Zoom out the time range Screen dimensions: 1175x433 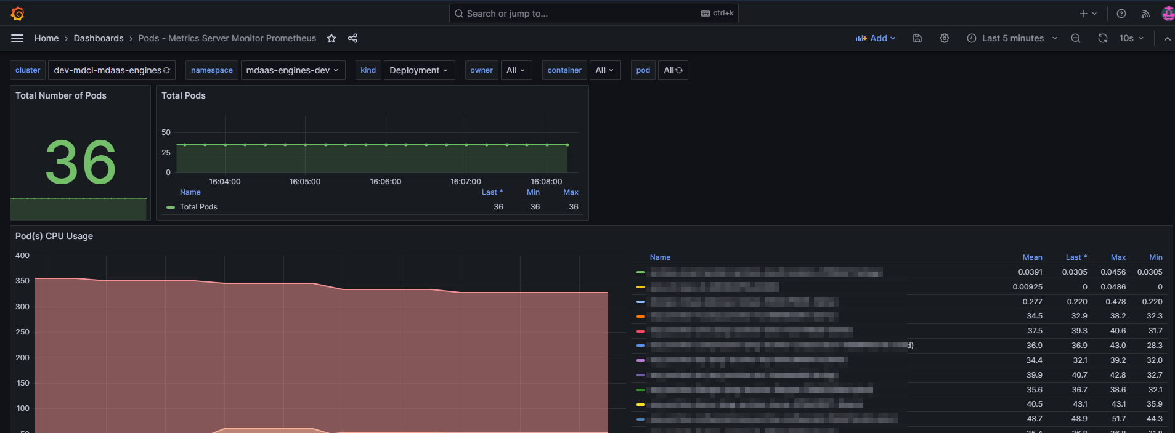pyautogui.click(x=1076, y=38)
